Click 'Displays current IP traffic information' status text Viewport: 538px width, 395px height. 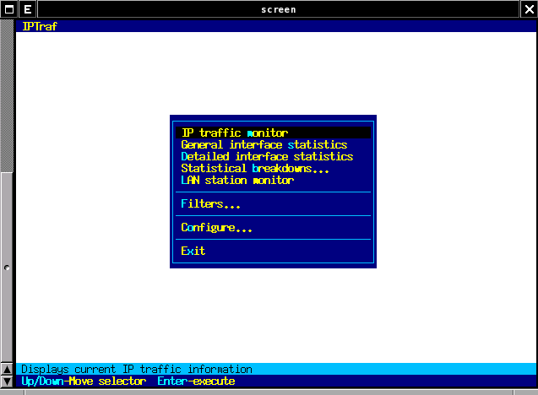pos(137,370)
